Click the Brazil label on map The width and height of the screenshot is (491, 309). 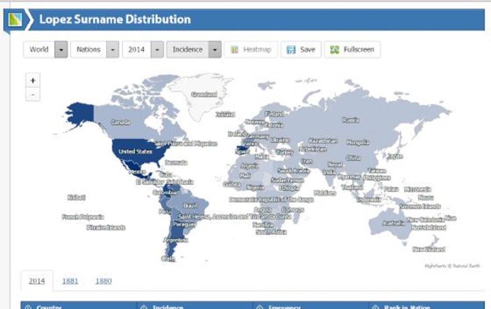[x=190, y=206]
